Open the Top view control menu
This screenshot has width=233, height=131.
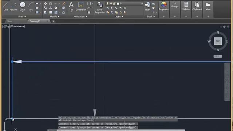[7, 27]
